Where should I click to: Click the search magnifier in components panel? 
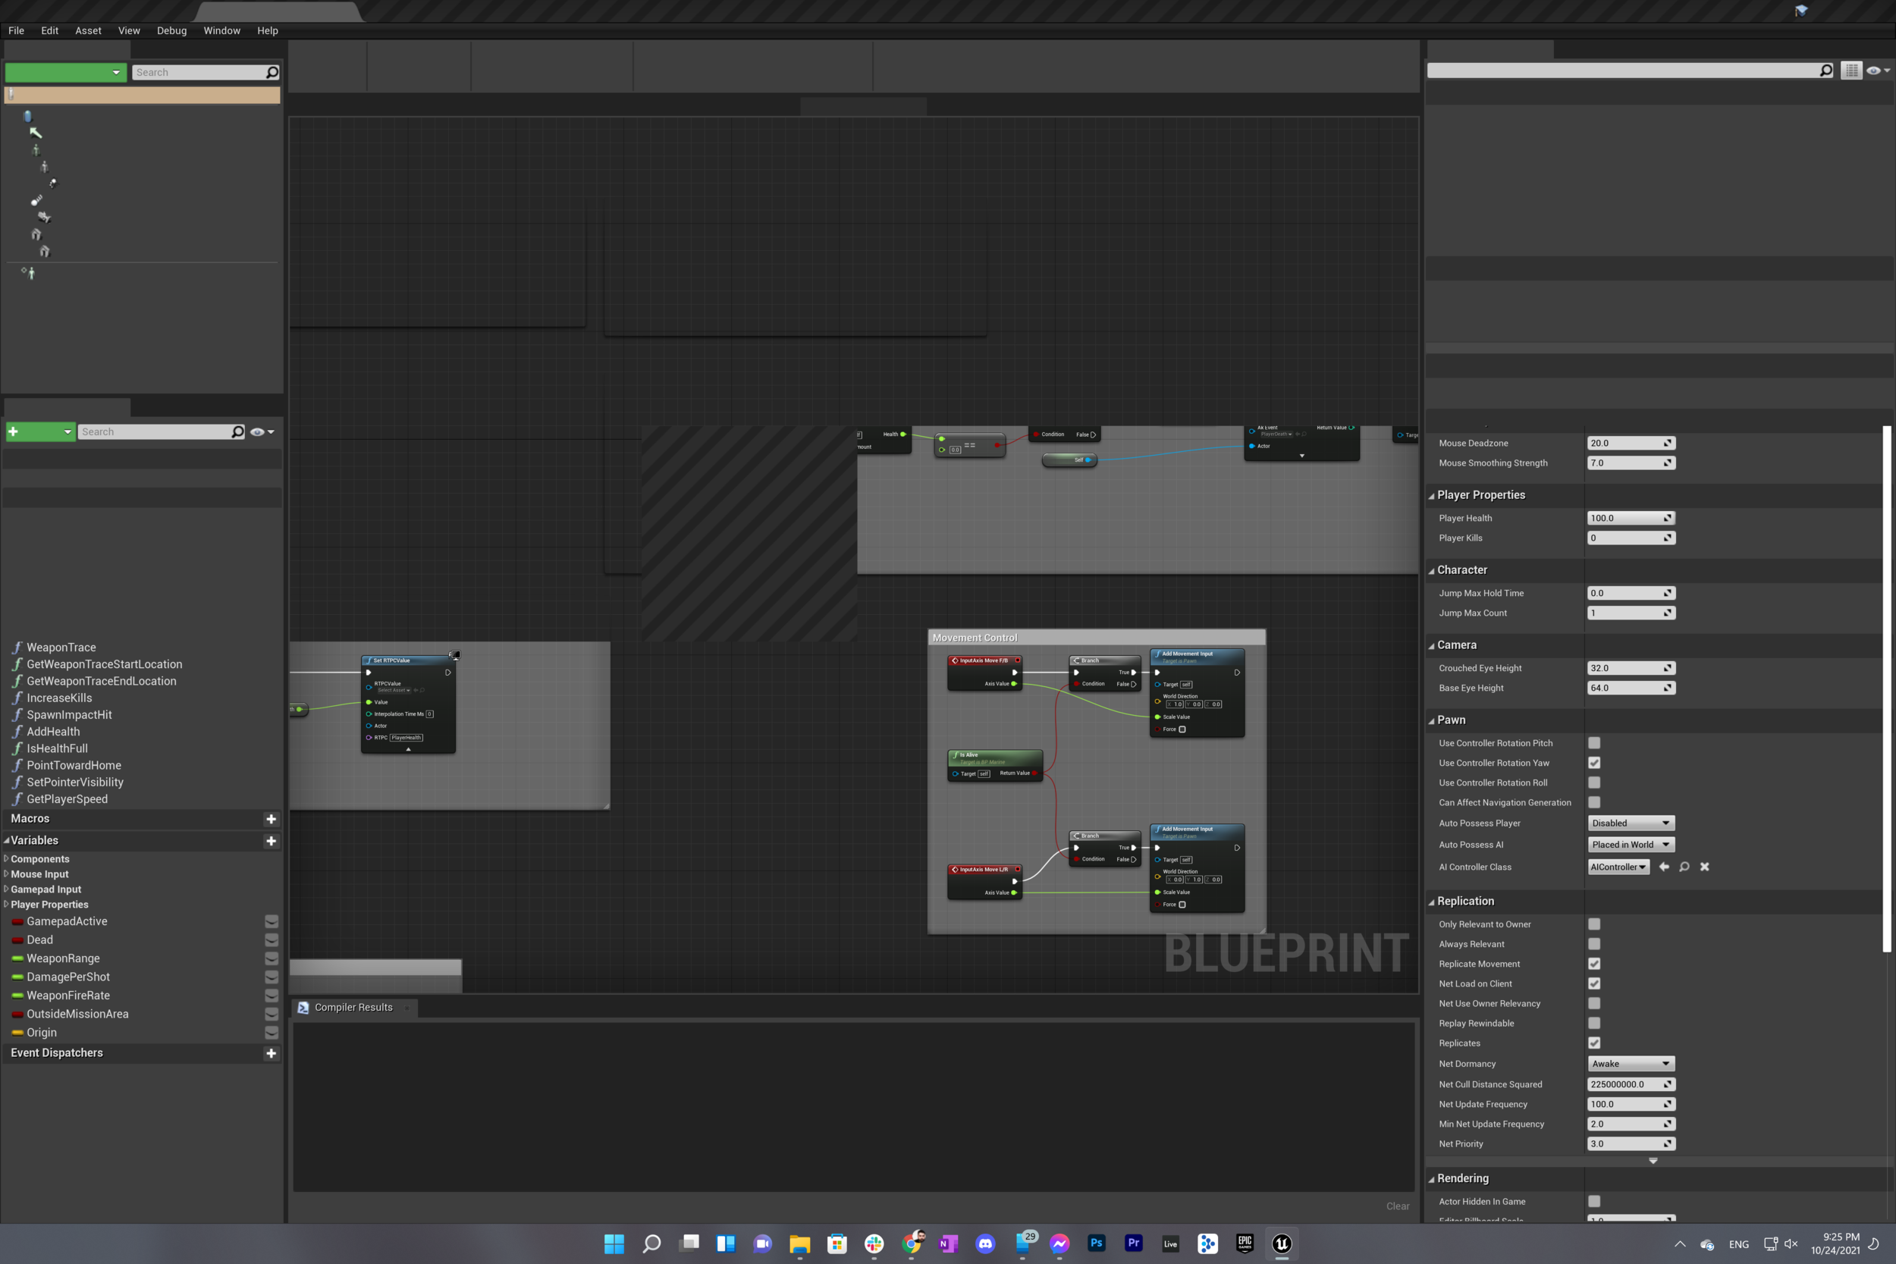(x=272, y=73)
